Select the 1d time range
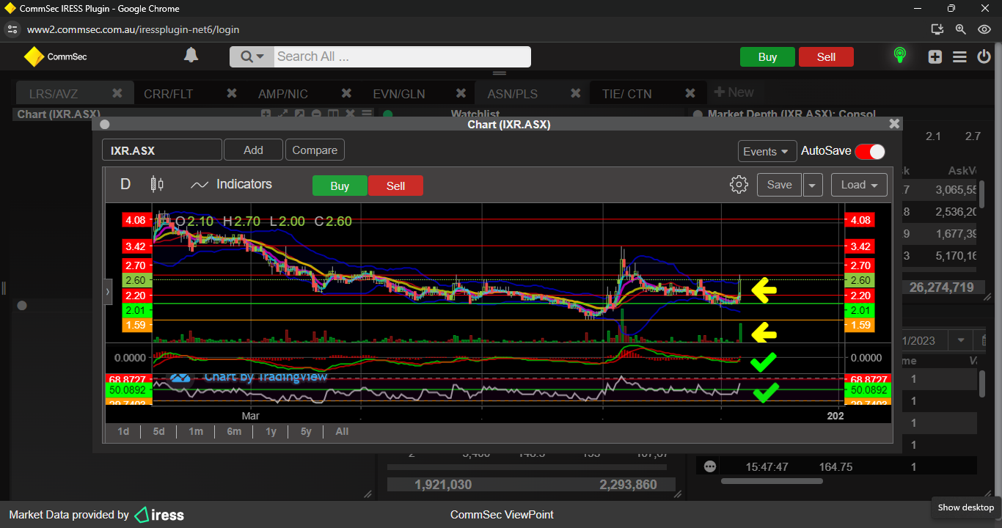The image size is (1002, 528). 123,431
